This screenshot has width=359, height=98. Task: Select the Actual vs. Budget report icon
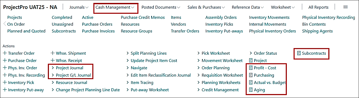tap(251, 82)
